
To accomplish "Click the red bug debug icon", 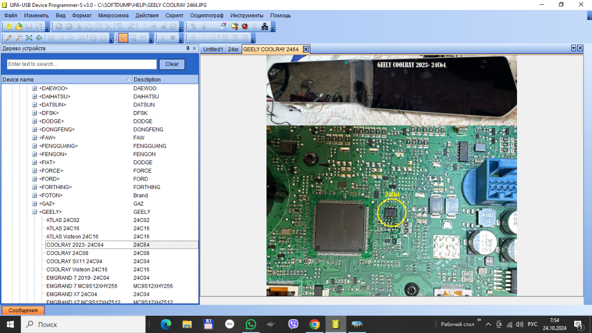I will (245, 26).
